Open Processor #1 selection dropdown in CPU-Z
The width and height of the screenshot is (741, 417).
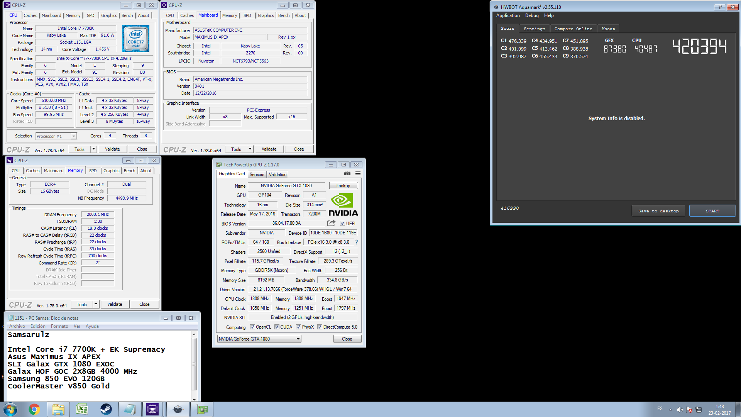point(56,136)
